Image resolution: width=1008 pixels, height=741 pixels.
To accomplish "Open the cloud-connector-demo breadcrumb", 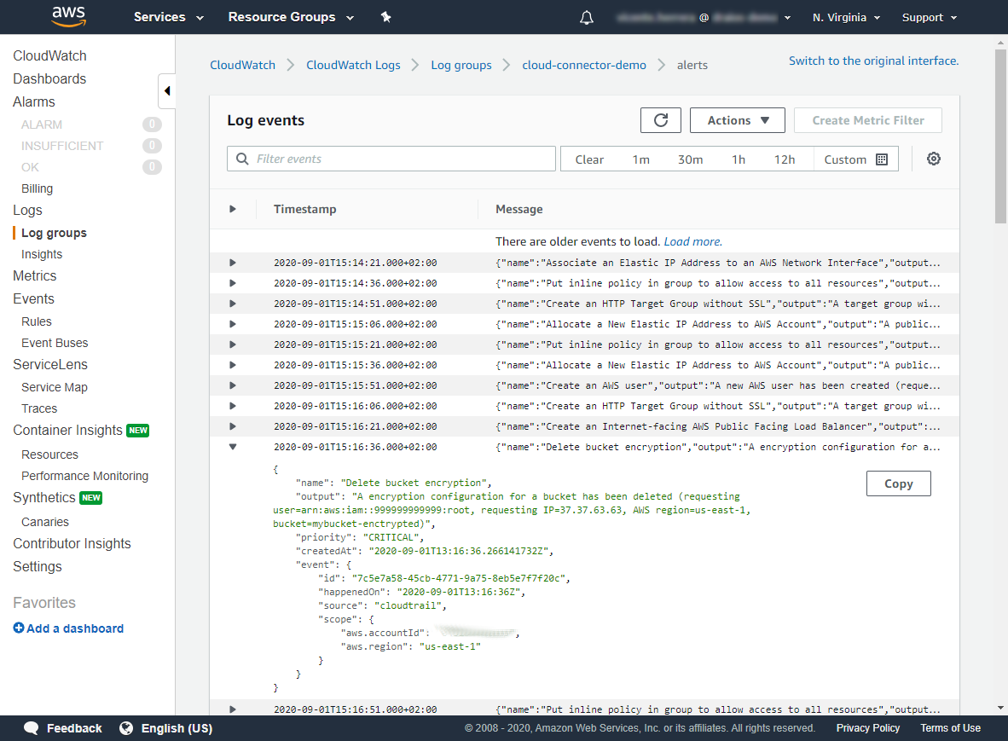I will 583,65.
